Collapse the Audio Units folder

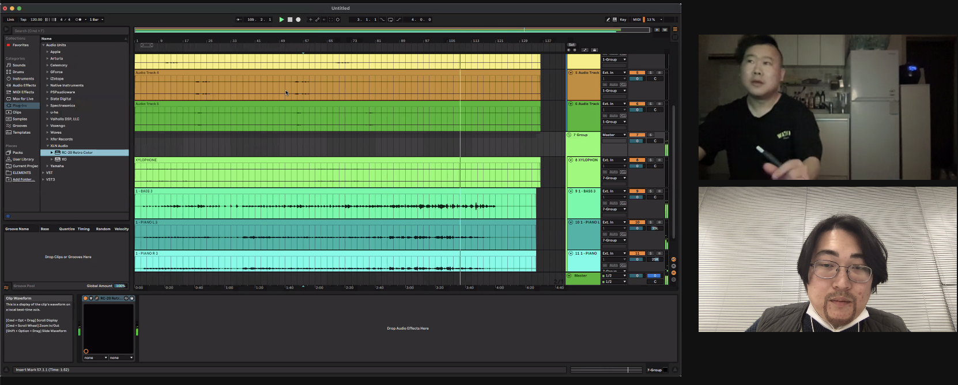coord(43,45)
